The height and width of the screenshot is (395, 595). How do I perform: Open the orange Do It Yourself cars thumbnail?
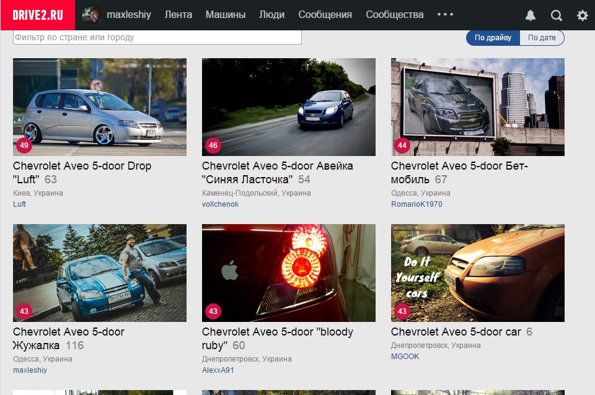478,273
